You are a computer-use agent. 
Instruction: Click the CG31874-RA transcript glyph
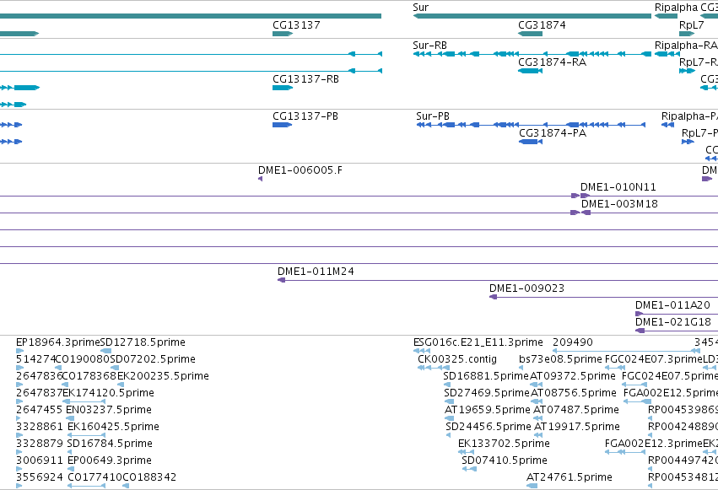click(530, 71)
